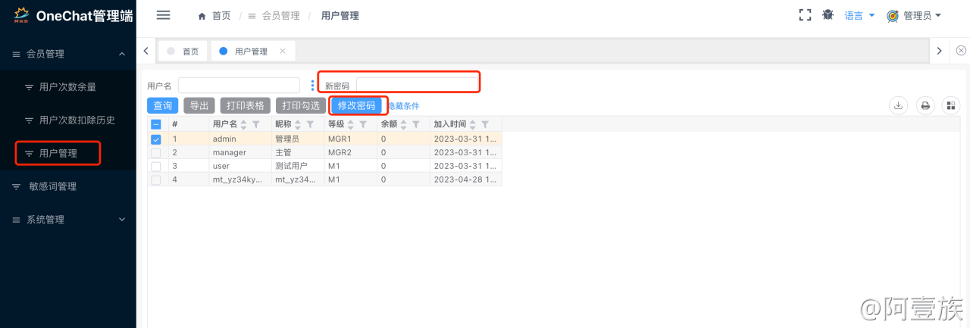Click the download icon above table
The width and height of the screenshot is (970, 328).
pos(898,106)
